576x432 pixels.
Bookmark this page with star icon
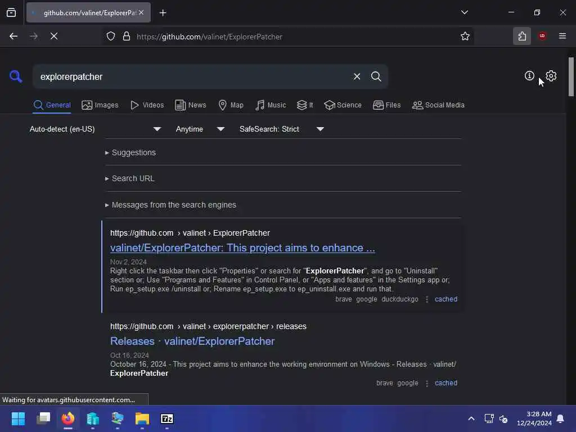pyautogui.click(x=465, y=37)
